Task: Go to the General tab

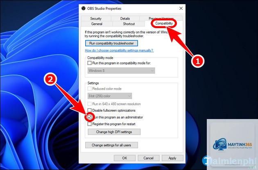Action: pyautogui.click(x=97, y=24)
